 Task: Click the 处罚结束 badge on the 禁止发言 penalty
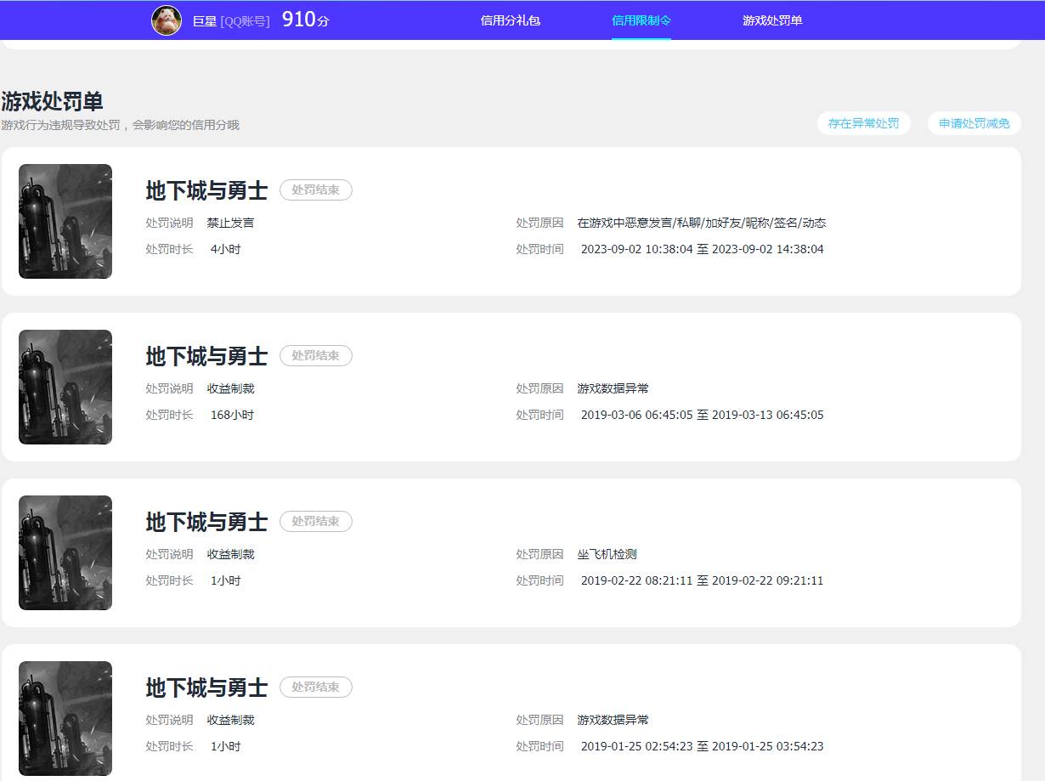click(315, 190)
